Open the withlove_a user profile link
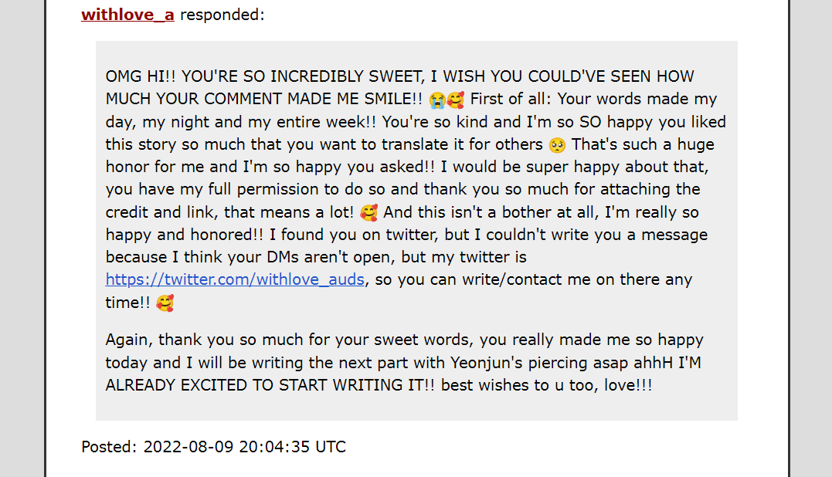 (x=127, y=15)
